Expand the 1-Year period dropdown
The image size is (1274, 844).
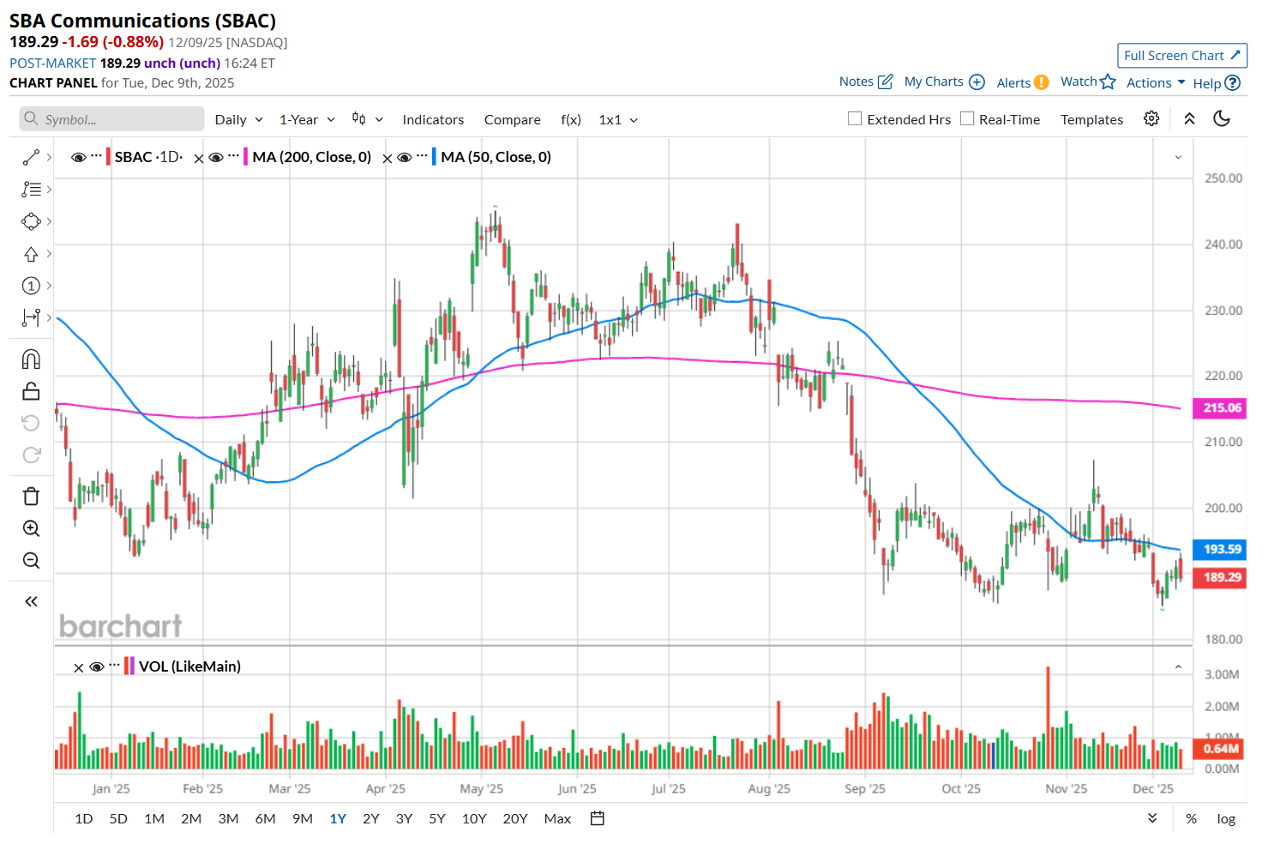307,120
